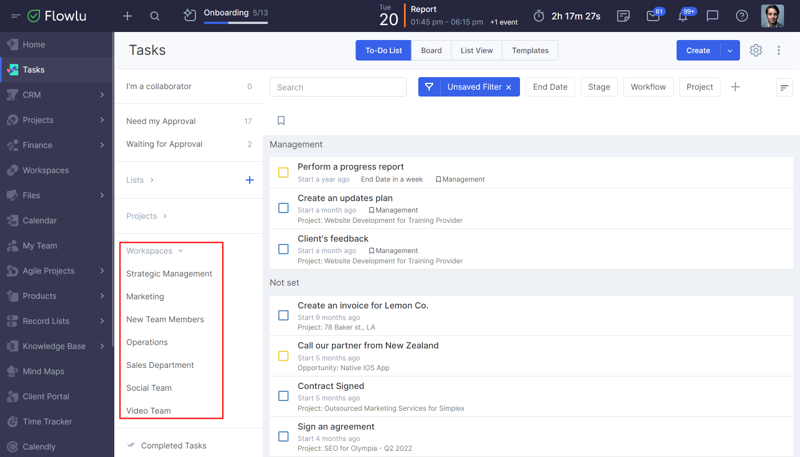Click the bookmark icon above Management
800x457 pixels.
tap(281, 121)
